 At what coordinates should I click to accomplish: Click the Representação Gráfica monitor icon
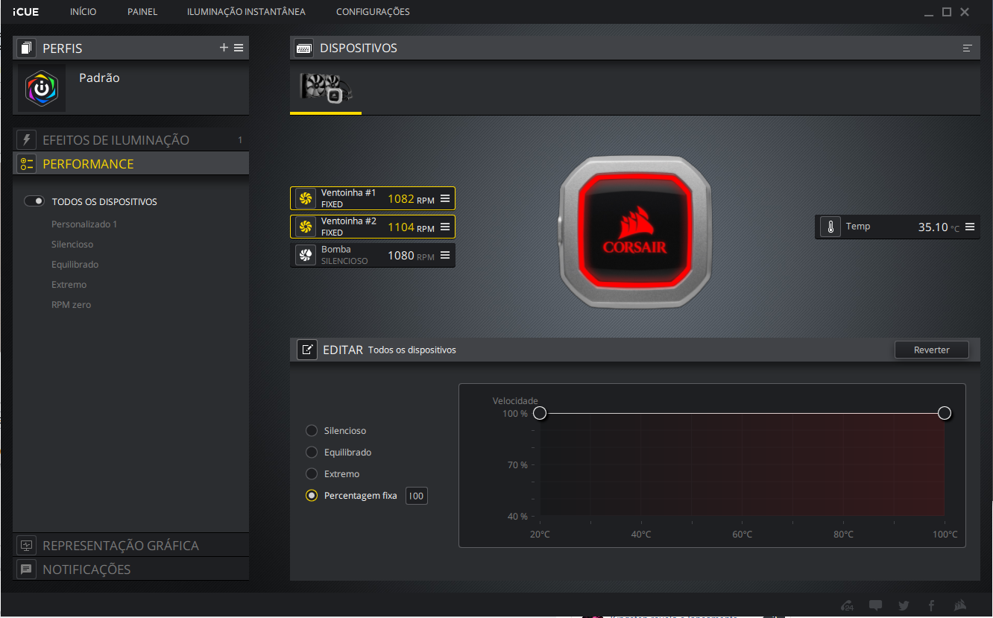click(27, 545)
